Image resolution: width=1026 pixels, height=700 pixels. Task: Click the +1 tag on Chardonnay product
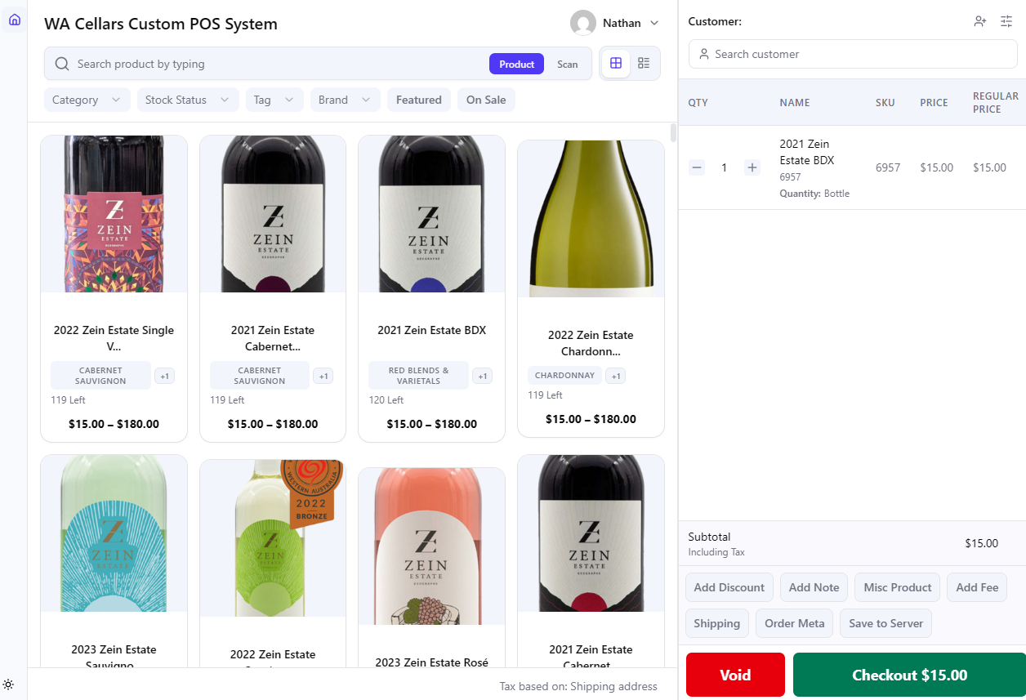[x=616, y=376]
